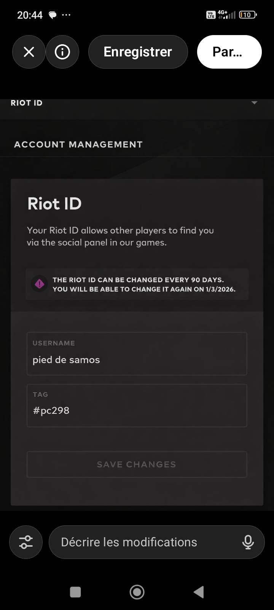Tap the Enregistrer button
Screen dimensions: 274x610
click(x=138, y=52)
